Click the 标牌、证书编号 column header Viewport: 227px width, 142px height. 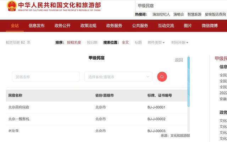[160, 95]
